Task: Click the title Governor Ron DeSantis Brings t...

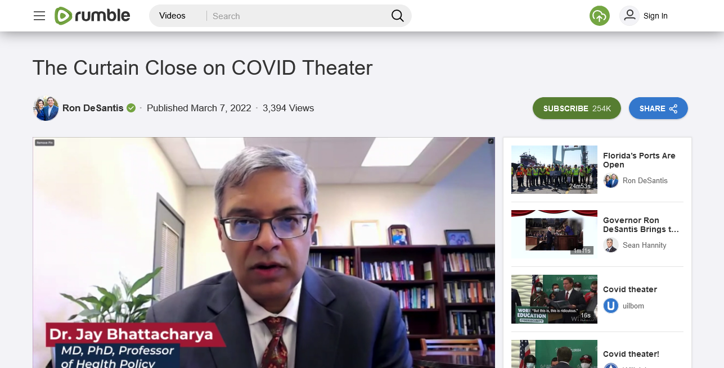Action: (x=641, y=225)
